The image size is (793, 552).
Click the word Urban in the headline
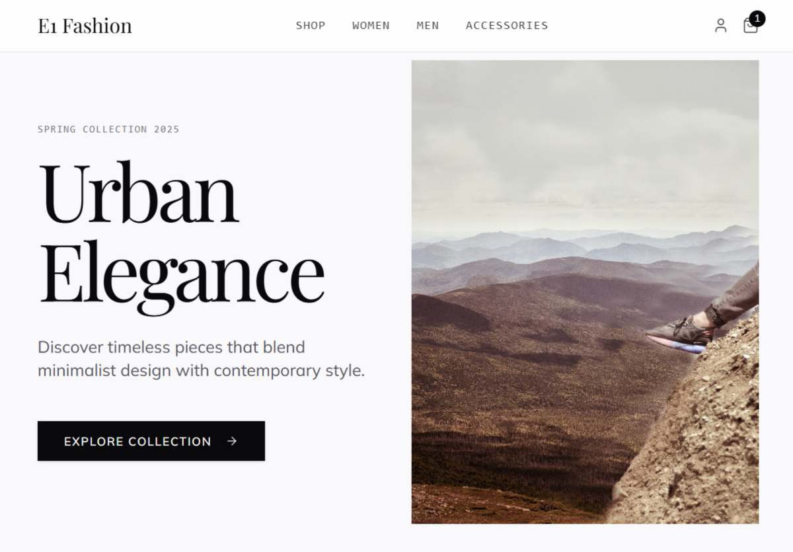pos(139,194)
